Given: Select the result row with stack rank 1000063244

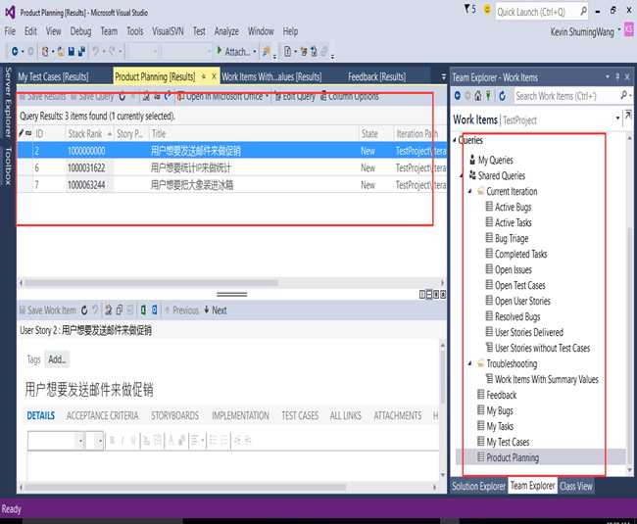Looking at the screenshot, I should pyautogui.click(x=231, y=185).
